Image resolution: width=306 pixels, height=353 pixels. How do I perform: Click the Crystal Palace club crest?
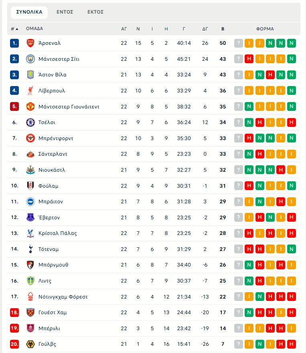(x=30, y=233)
